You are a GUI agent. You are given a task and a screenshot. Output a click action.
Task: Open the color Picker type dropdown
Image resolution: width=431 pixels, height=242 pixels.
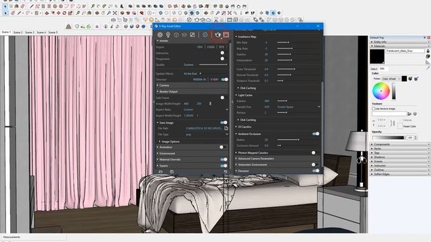pos(391,79)
